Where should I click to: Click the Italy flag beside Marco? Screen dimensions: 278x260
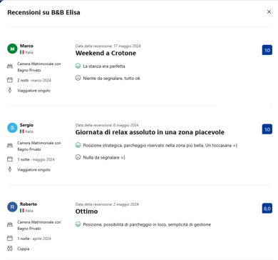pos(22,52)
